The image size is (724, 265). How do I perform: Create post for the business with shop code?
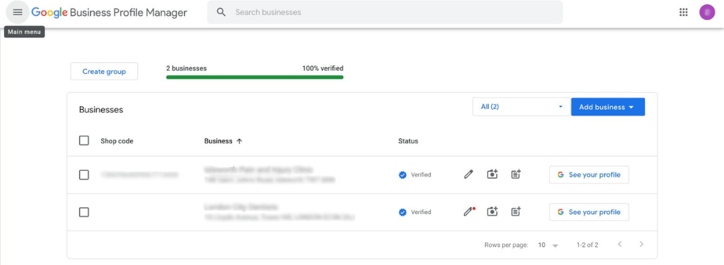516,175
